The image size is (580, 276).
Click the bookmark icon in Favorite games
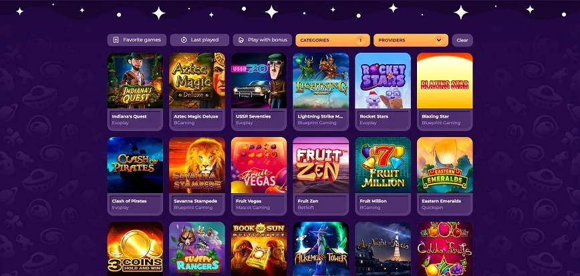116,40
